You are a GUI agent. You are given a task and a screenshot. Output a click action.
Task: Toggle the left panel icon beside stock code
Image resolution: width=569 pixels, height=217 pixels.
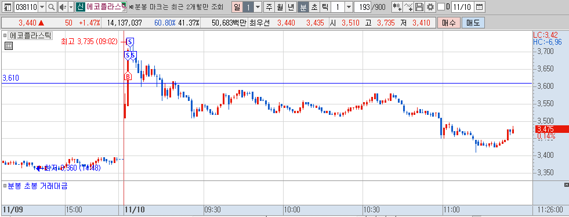[8, 7]
